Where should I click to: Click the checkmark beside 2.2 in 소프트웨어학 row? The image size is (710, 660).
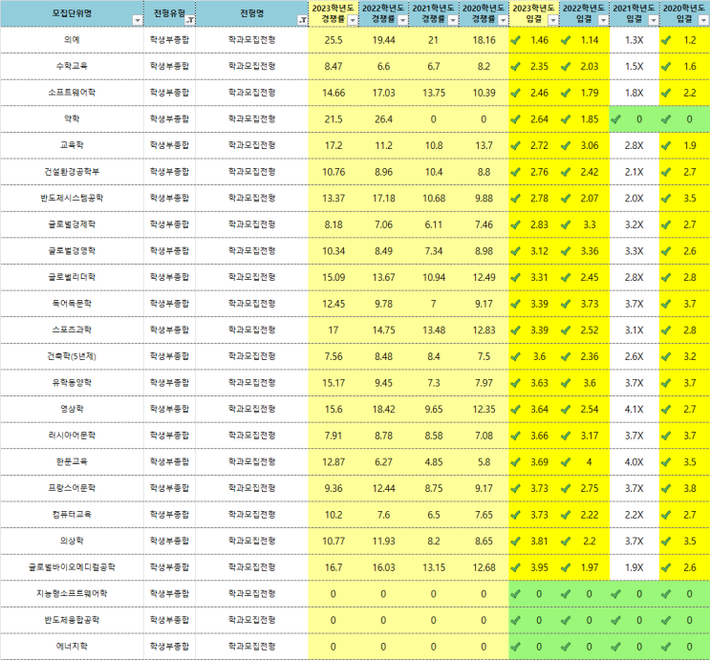pyautogui.click(x=666, y=94)
